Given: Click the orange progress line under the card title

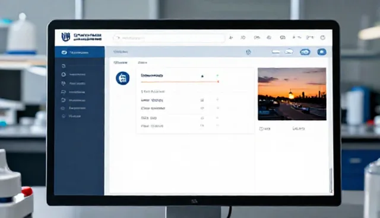Looking at the screenshot, I should [x=180, y=82].
